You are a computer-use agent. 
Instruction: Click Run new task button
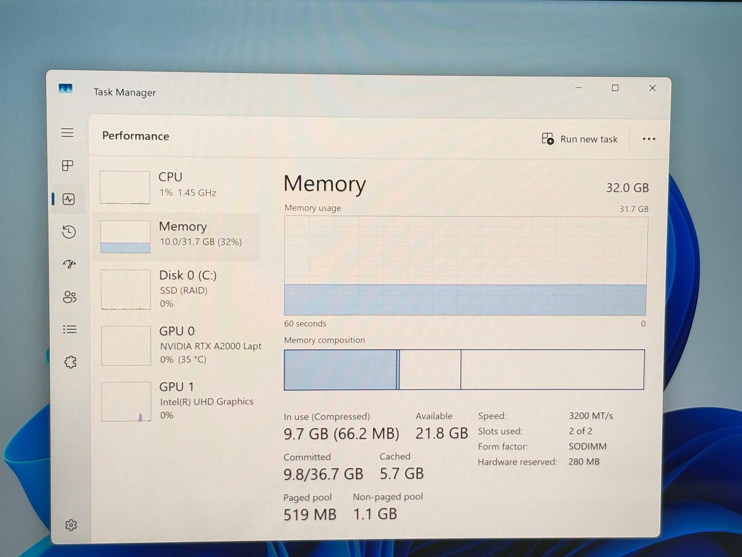pyautogui.click(x=580, y=139)
